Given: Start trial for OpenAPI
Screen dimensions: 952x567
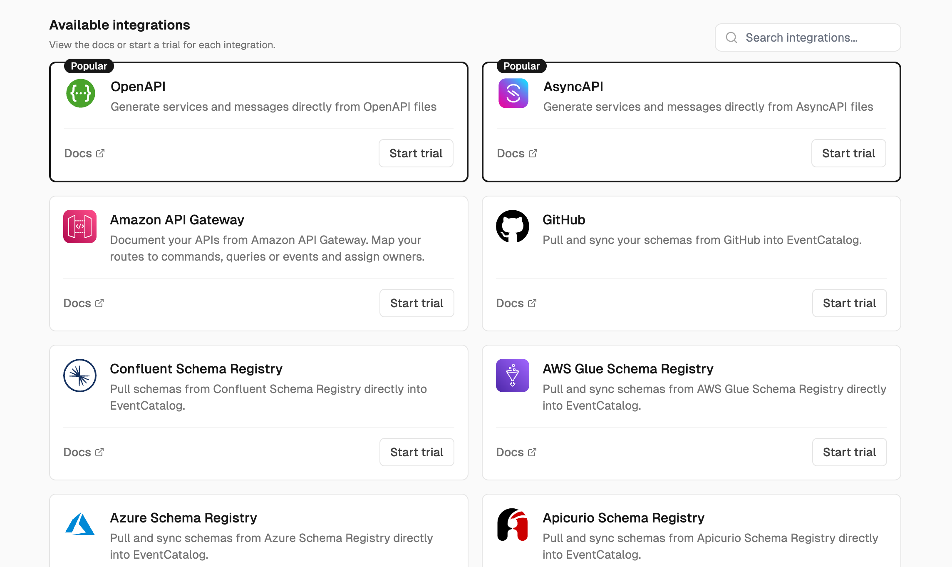Looking at the screenshot, I should click(x=416, y=153).
